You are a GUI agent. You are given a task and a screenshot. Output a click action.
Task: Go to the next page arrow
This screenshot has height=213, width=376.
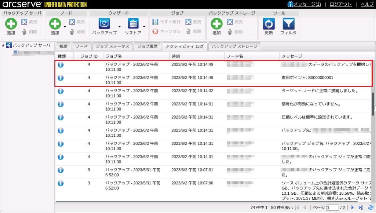[x=352, y=208]
